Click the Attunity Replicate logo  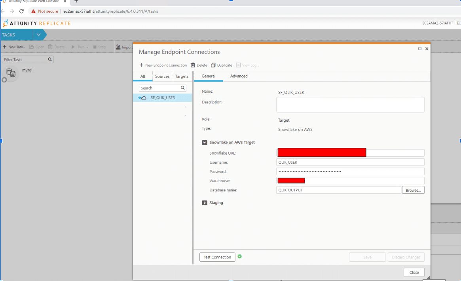point(37,23)
